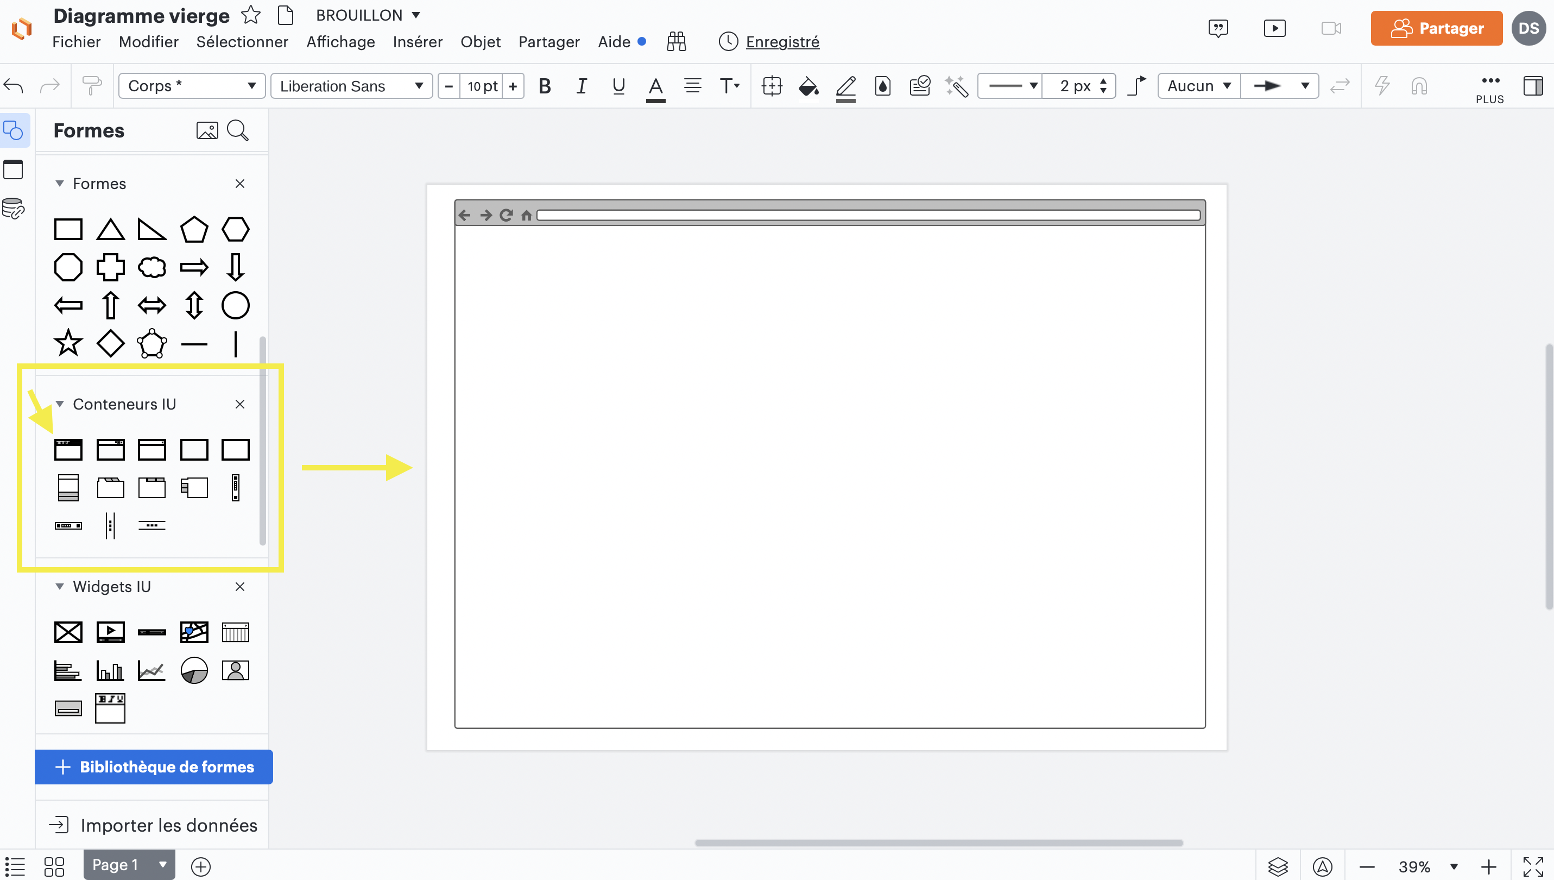Close the Conteneurs IU section
The image size is (1554, 880).
click(x=240, y=404)
